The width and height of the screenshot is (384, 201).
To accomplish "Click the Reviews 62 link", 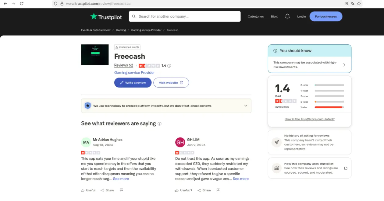I will pos(124,65).
